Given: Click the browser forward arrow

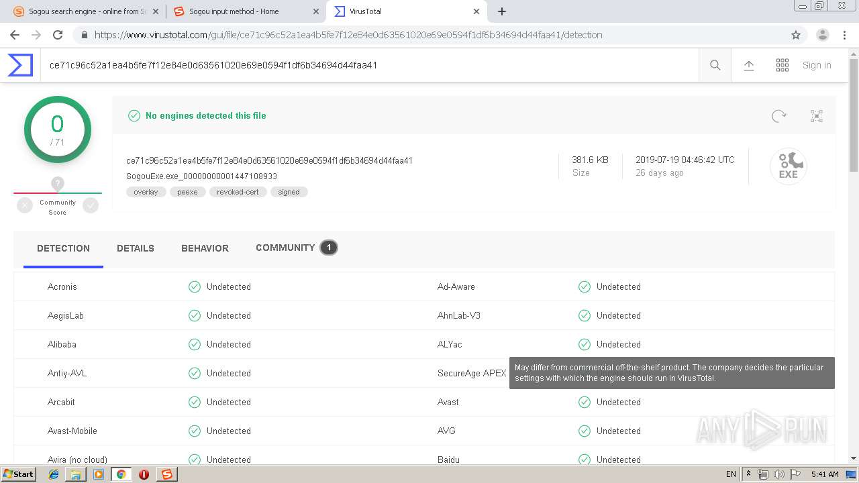Looking at the screenshot, I should pyautogui.click(x=36, y=35).
